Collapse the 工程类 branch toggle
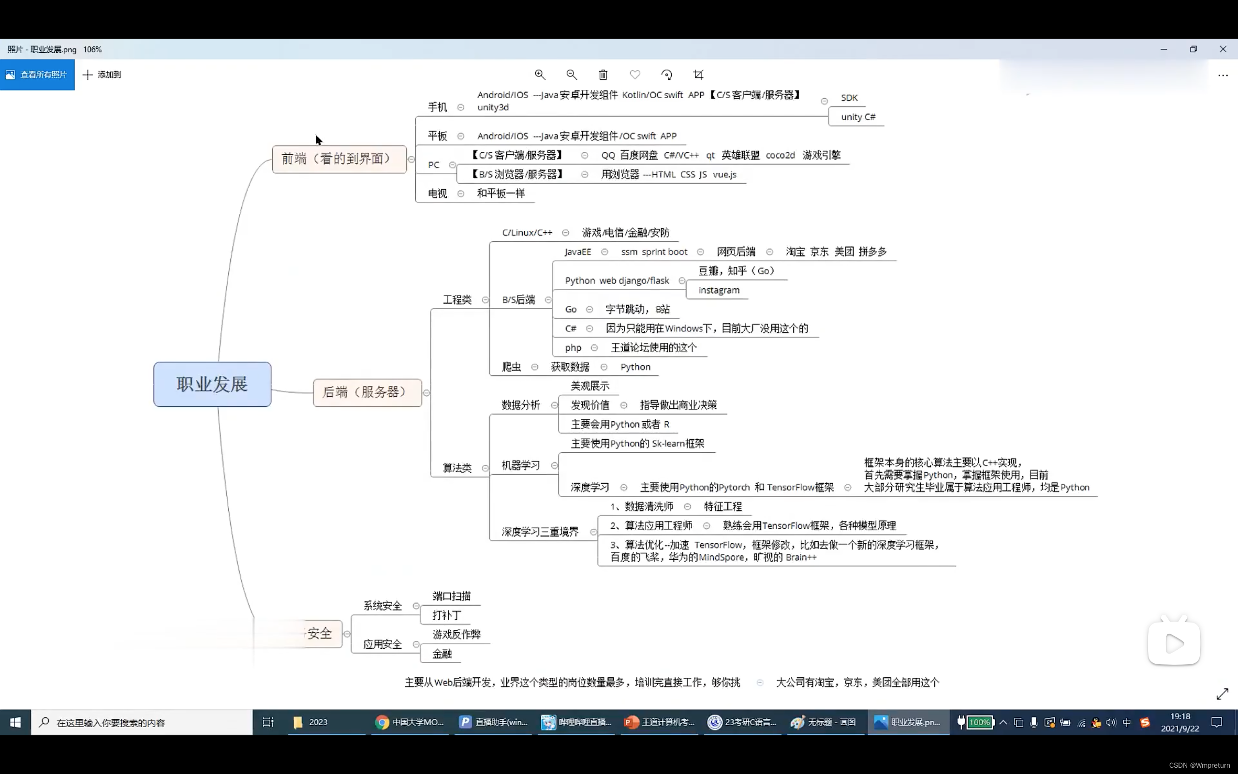This screenshot has height=774, width=1238. pyautogui.click(x=485, y=300)
